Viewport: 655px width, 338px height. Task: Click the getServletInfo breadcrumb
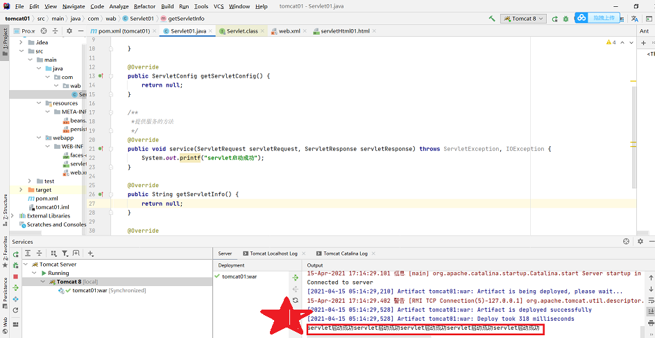tap(182, 18)
